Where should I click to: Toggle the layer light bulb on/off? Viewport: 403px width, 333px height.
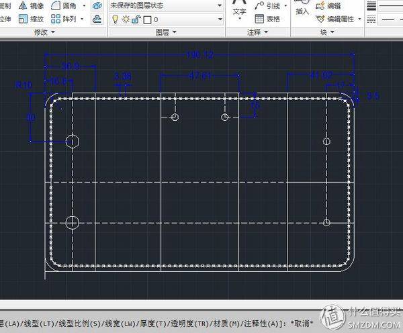click(x=116, y=19)
